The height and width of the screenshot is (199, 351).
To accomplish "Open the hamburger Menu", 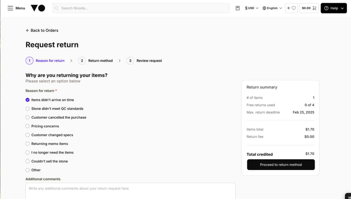I will pos(16,8).
